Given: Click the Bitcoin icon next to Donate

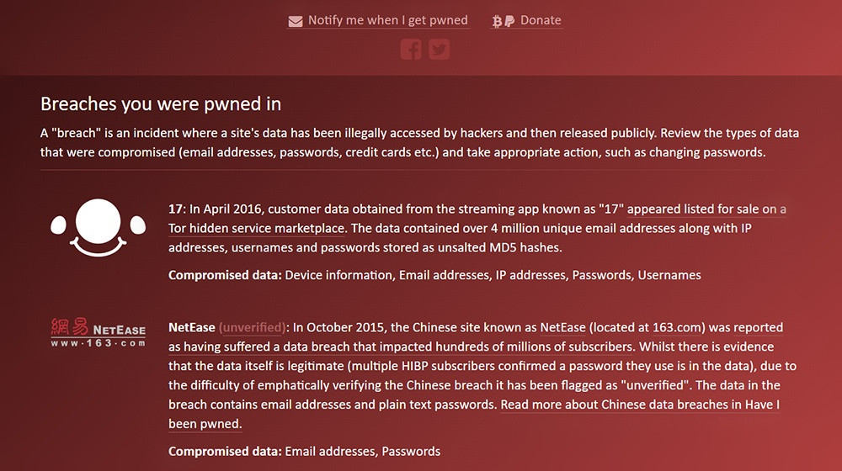Looking at the screenshot, I should 498,21.
